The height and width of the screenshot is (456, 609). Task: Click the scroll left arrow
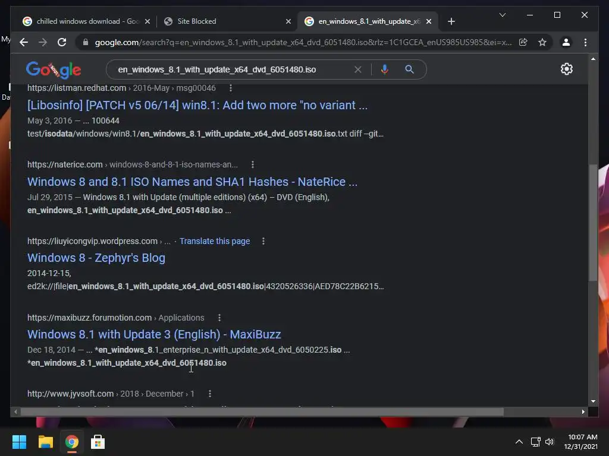[x=15, y=412]
